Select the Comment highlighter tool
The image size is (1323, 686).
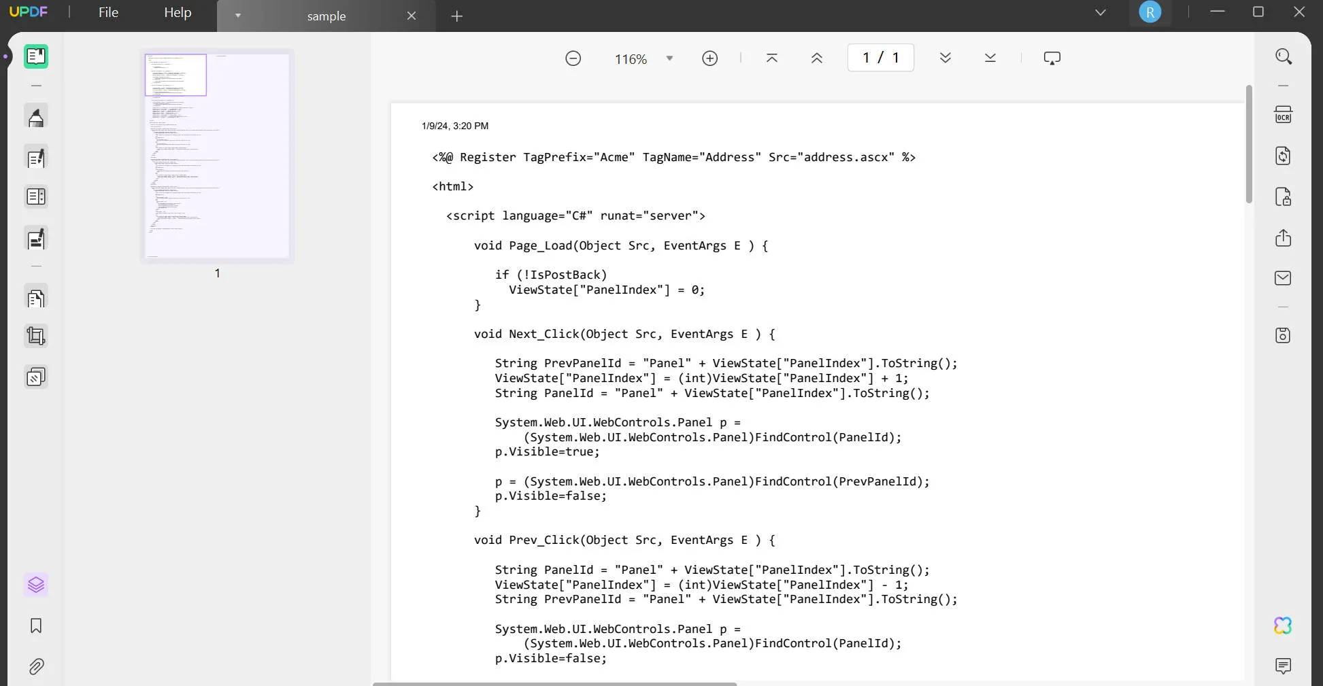[x=36, y=118]
